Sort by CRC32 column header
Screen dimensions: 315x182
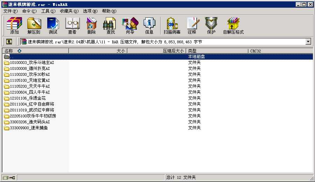tap(280, 51)
